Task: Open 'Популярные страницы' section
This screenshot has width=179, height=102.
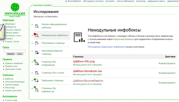Action: (53, 43)
